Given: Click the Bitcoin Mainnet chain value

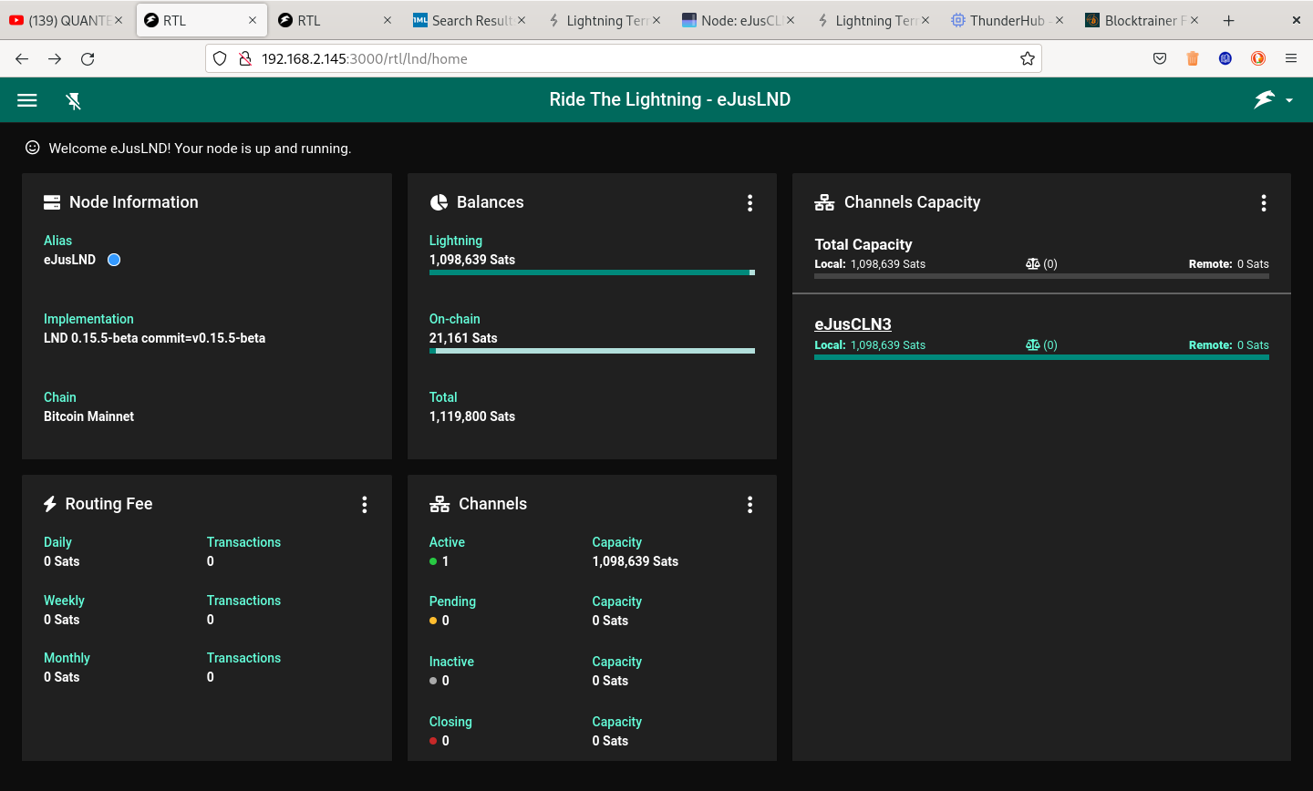Looking at the screenshot, I should [x=88, y=416].
